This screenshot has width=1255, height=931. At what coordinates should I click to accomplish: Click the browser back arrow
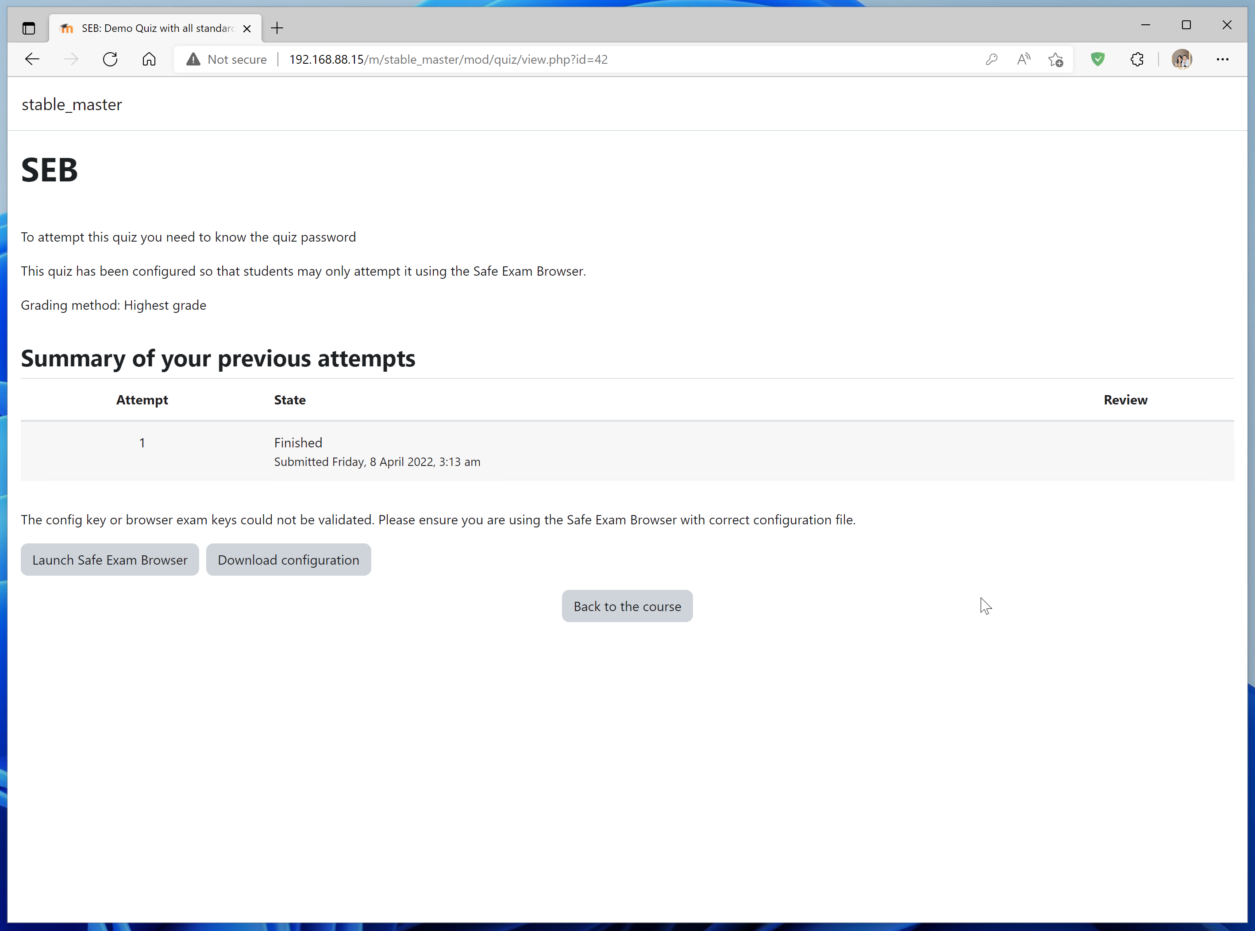coord(32,59)
